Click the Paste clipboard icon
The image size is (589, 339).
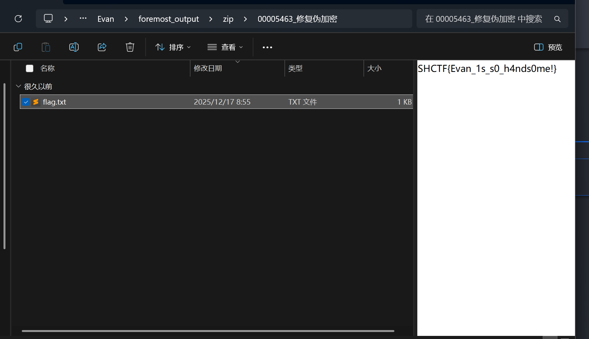46,47
